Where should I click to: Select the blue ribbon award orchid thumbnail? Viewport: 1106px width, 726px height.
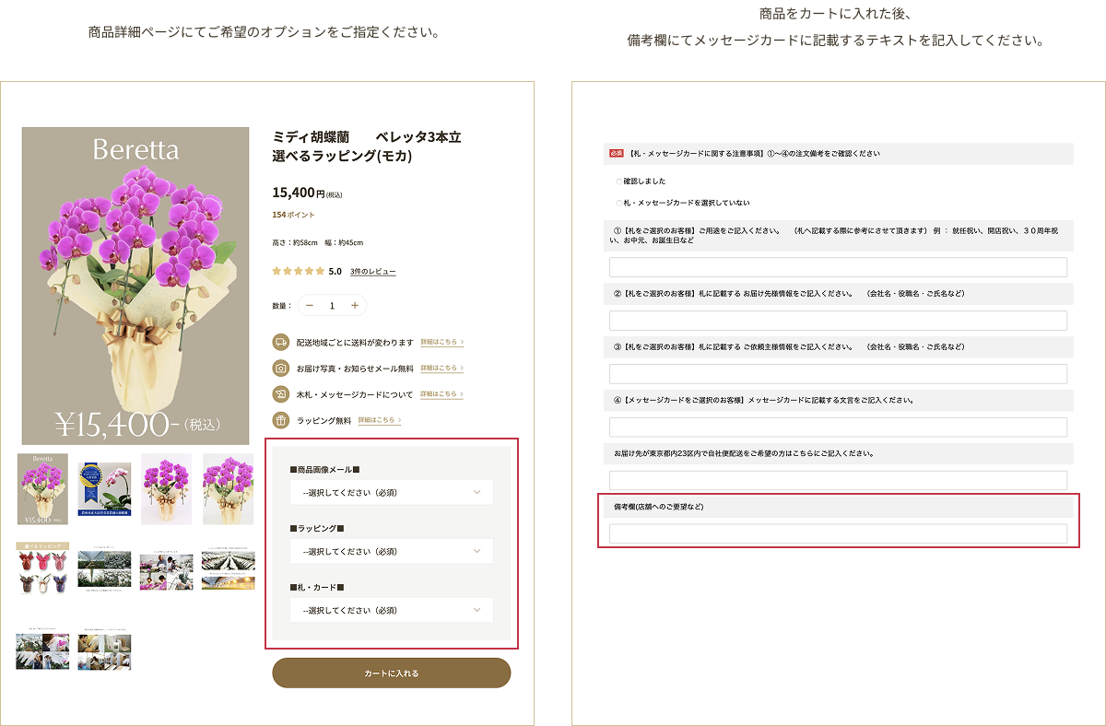click(x=104, y=488)
